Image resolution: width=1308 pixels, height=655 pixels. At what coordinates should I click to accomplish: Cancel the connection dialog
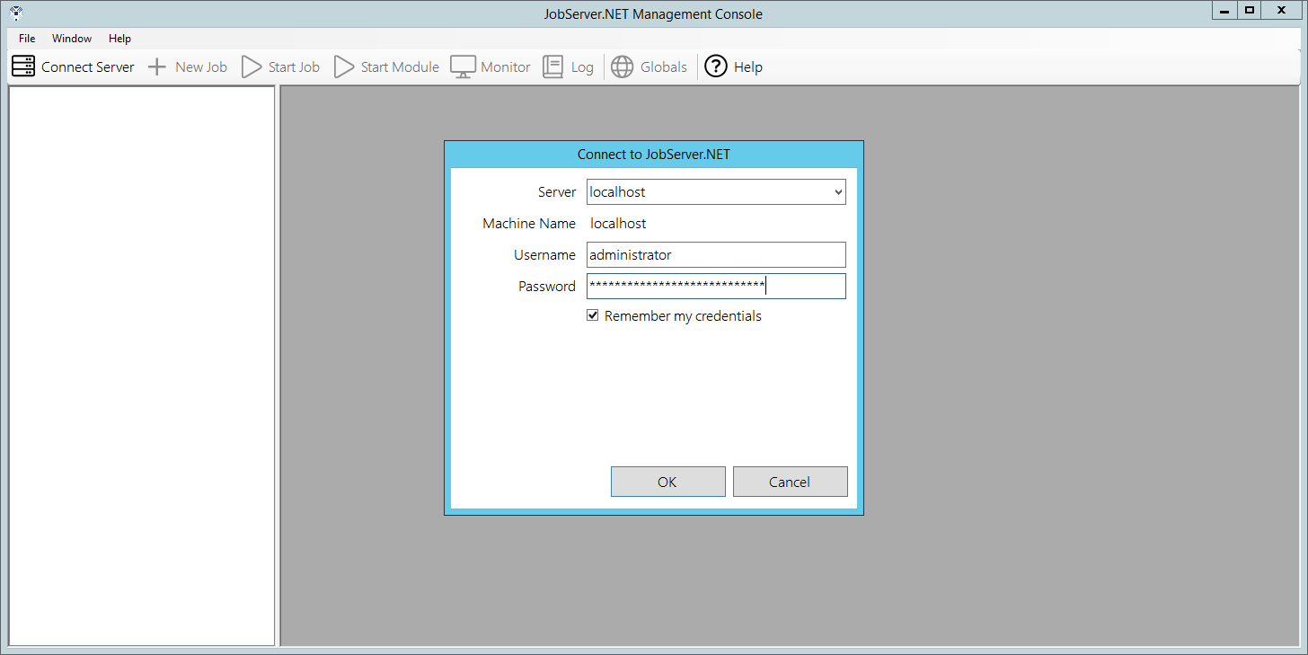point(790,482)
